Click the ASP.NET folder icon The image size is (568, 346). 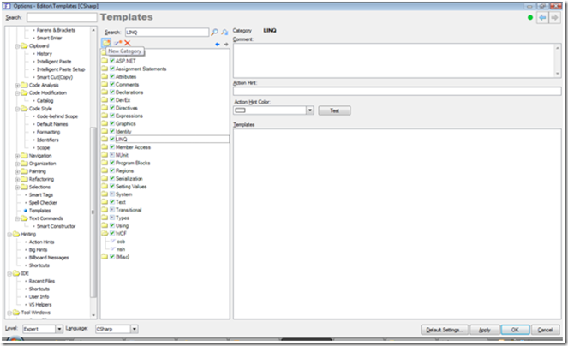pos(105,61)
